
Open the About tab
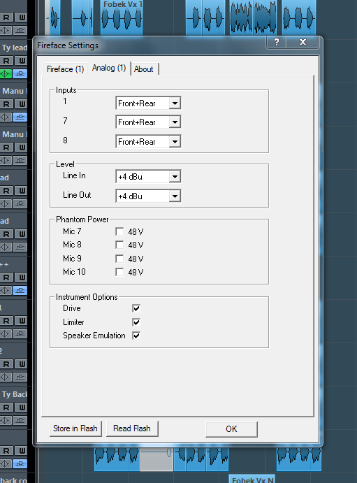click(x=144, y=69)
